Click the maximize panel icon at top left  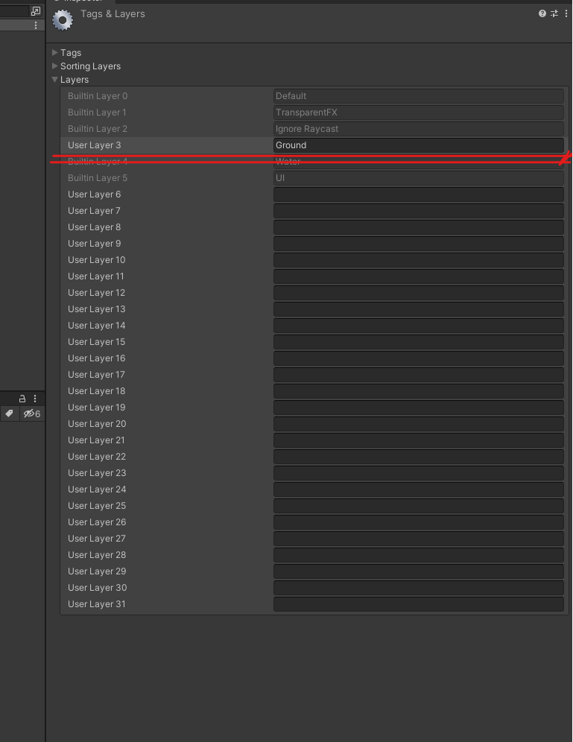(x=36, y=10)
